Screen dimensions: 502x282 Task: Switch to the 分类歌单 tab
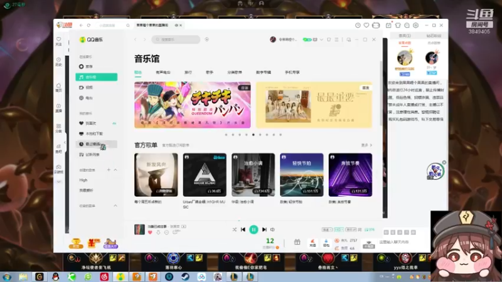coord(235,73)
